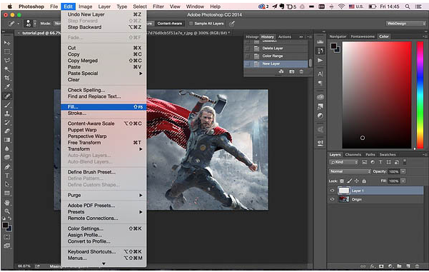Select the Zoom tool
429x272 pixels.
(x=7, y=211)
